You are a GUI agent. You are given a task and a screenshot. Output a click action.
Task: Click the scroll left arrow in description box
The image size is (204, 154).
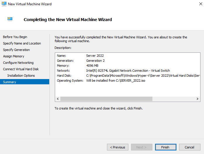click(x=58, y=99)
